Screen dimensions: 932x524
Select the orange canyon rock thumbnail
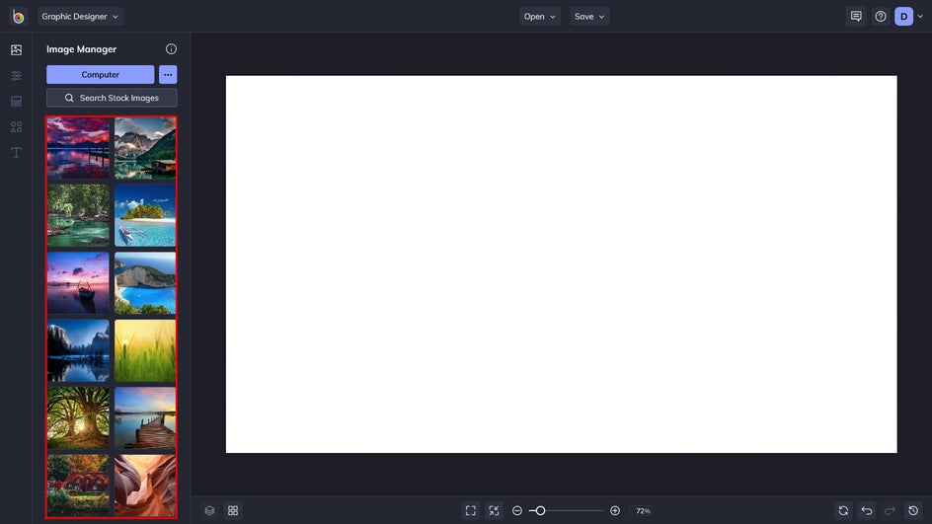click(x=145, y=486)
